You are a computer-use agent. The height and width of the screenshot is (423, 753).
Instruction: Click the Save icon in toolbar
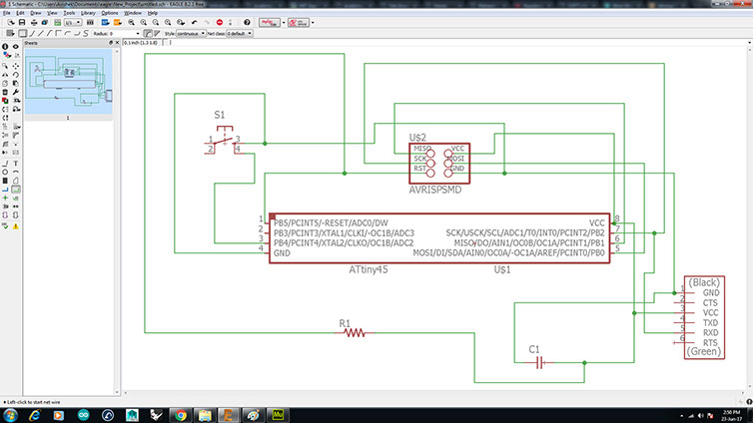click(22, 23)
